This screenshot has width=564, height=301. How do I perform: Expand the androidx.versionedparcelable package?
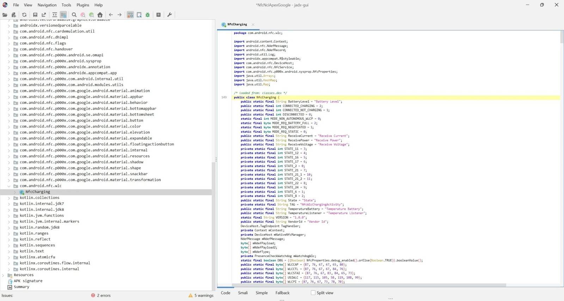click(9, 25)
